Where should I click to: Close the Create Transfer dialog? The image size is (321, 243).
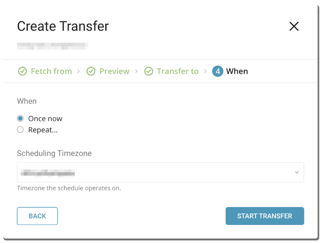(294, 27)
